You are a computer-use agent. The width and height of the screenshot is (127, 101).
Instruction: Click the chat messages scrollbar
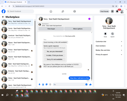point(91,62)
